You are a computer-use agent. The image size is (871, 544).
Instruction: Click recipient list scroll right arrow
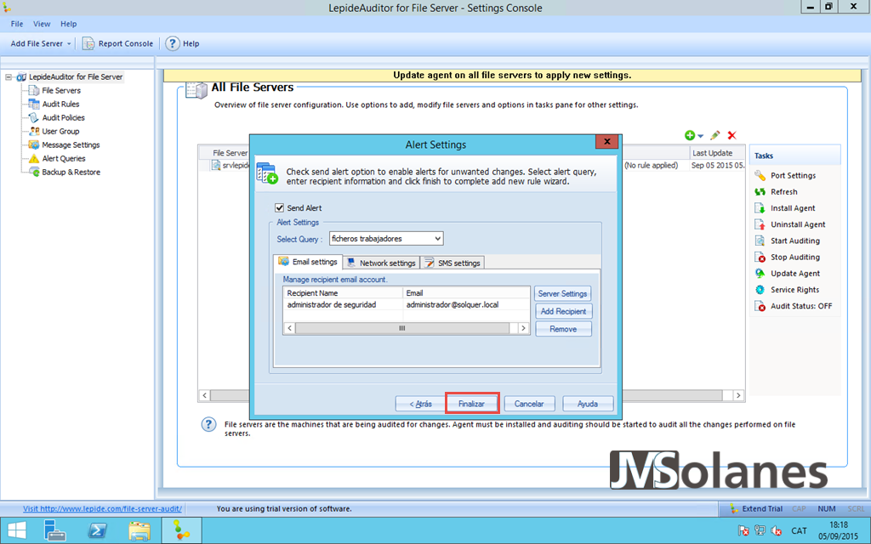[523, 328]
